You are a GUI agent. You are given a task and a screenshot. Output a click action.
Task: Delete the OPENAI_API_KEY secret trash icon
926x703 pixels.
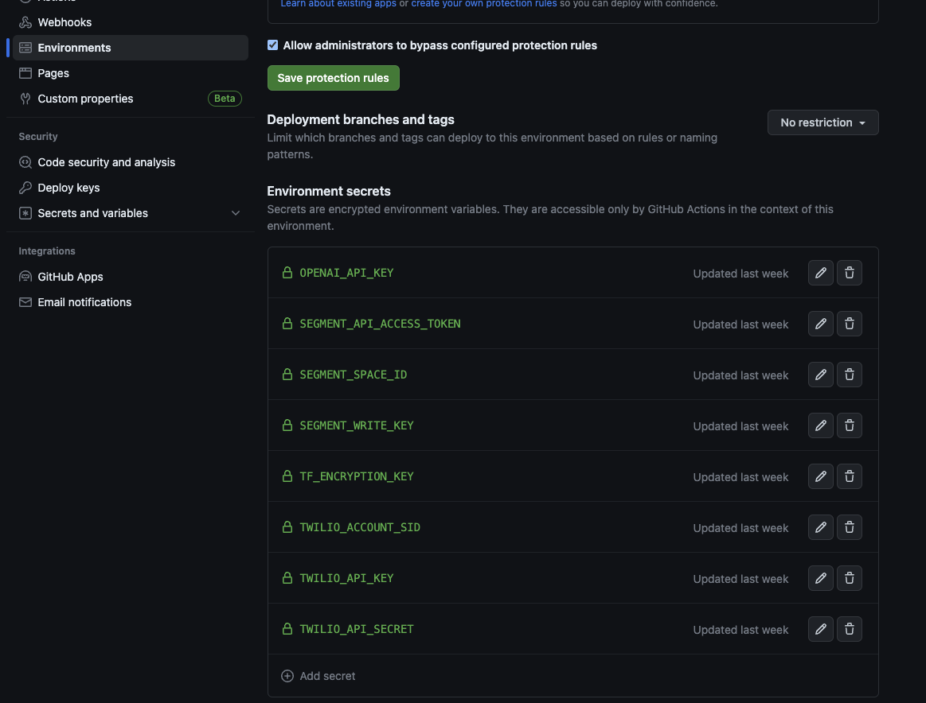(850, 273)
